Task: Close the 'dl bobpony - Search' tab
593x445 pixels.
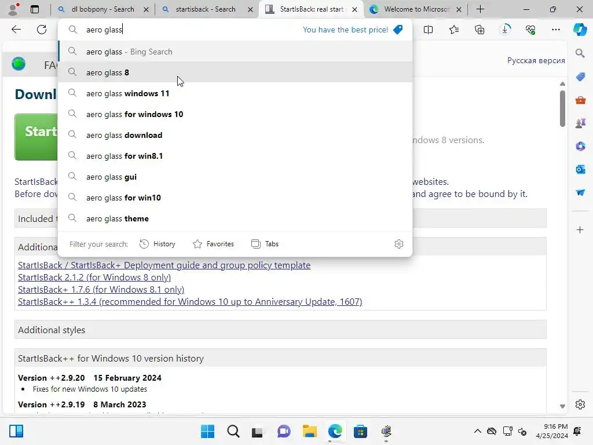Action: point(146,9)
